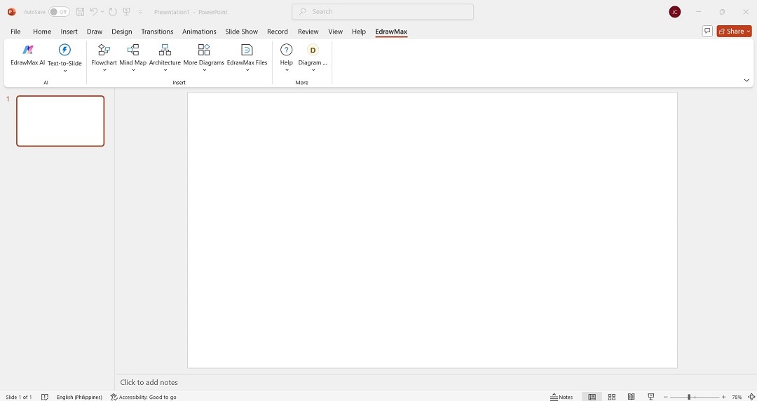Expand the Text-to-Slide dropdown arrow
Screen dimensions: 757x401
pyautogui.click(x=64, y=71)
